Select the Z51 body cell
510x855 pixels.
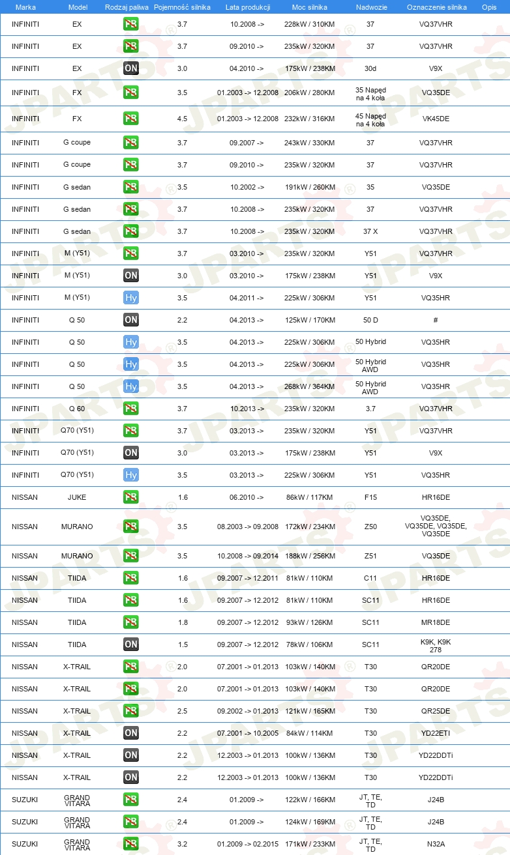click(x=370, y=556)
